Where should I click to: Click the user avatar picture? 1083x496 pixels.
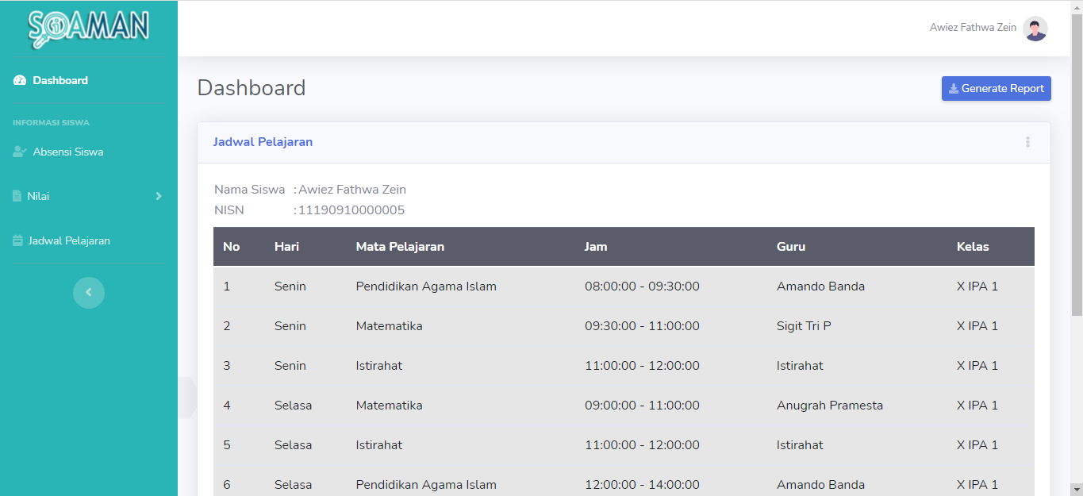(x=1035, y=28)
